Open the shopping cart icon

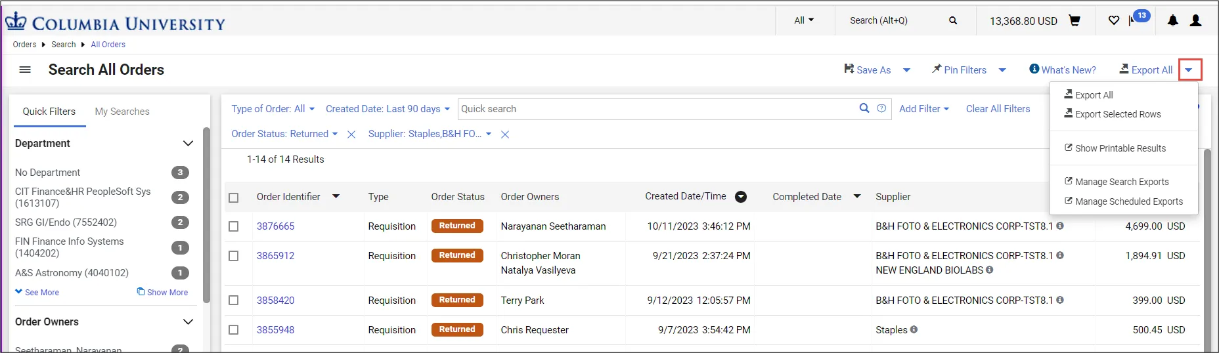(1075, 20)
